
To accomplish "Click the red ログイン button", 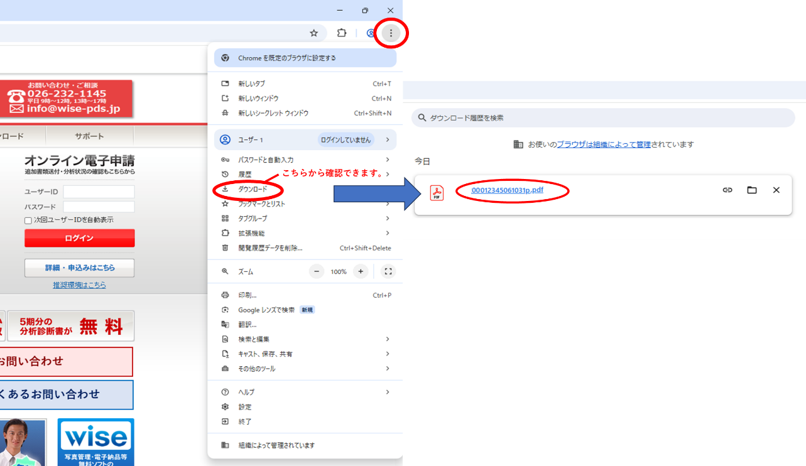I will coord(79,238).
